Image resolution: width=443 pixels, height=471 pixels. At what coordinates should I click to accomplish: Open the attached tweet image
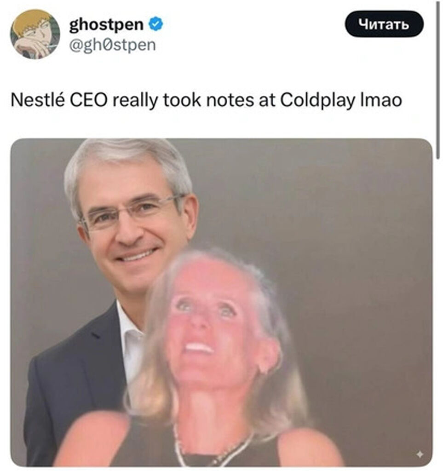click(222, 302)
